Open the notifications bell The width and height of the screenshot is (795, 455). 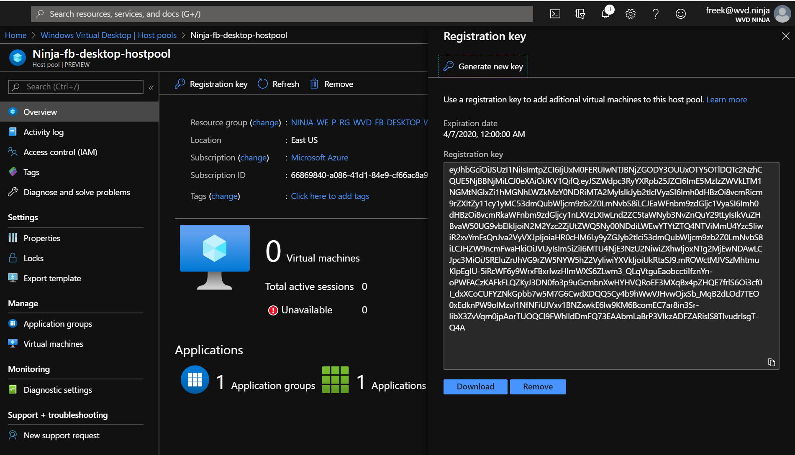pyautogui.click(x=605, y=14)
